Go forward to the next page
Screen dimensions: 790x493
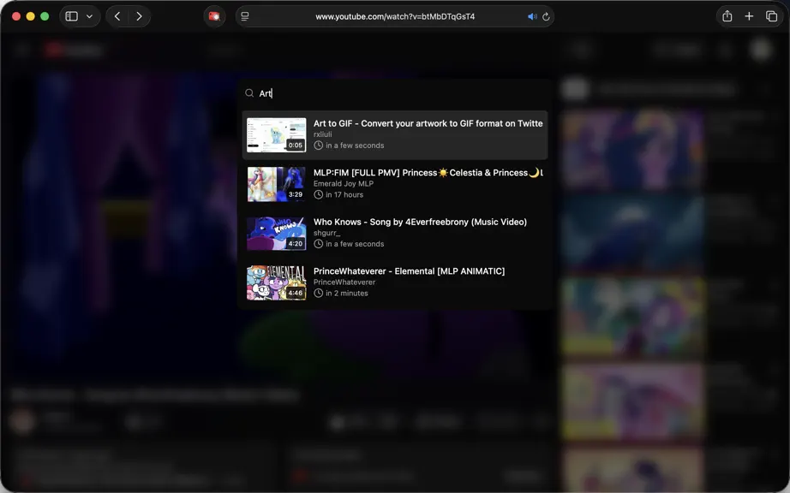point(139,16)
